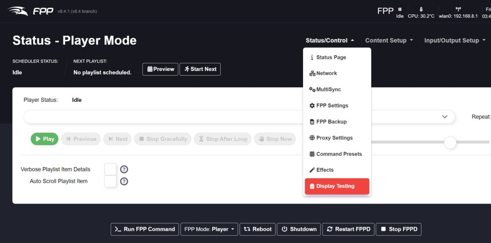Click Stop After Loop button

click(x=223, y=139)
